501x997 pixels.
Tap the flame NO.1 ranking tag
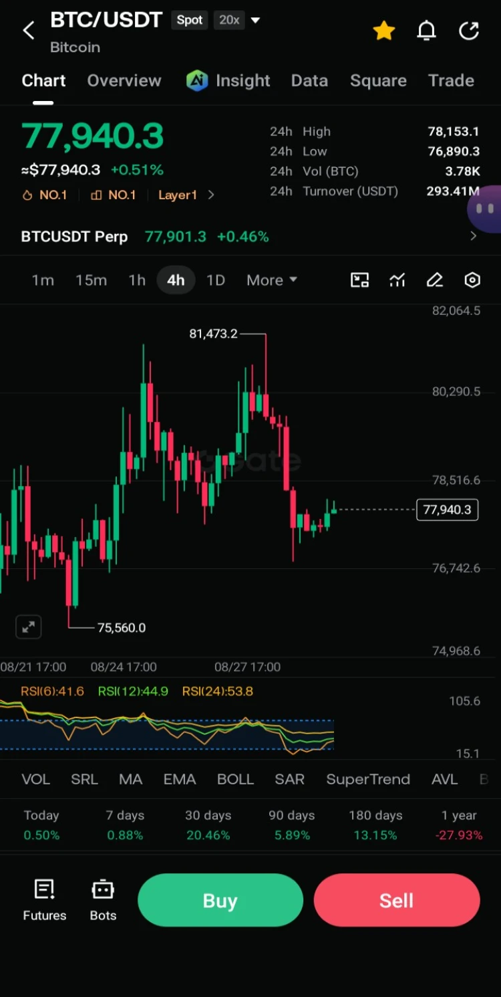coord(44,195)
